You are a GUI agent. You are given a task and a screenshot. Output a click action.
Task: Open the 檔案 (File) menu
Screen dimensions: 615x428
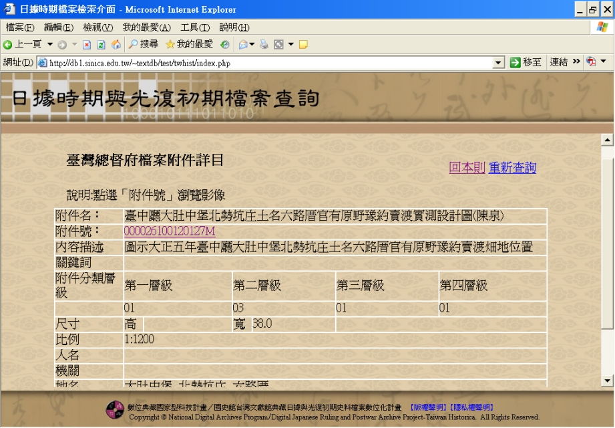(19, 27)
